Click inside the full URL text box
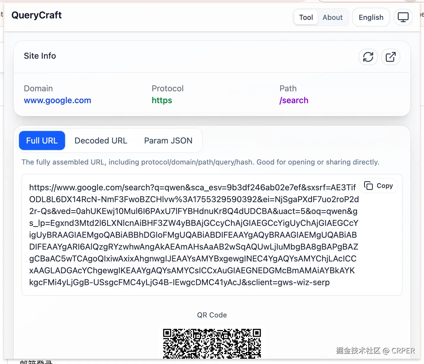 tap(212, 235)
